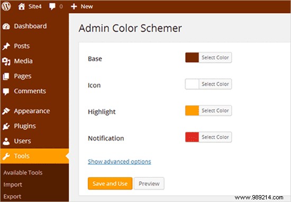Open the Posts menu item
This screenshot has width=291, height=202.
[34, 46]
